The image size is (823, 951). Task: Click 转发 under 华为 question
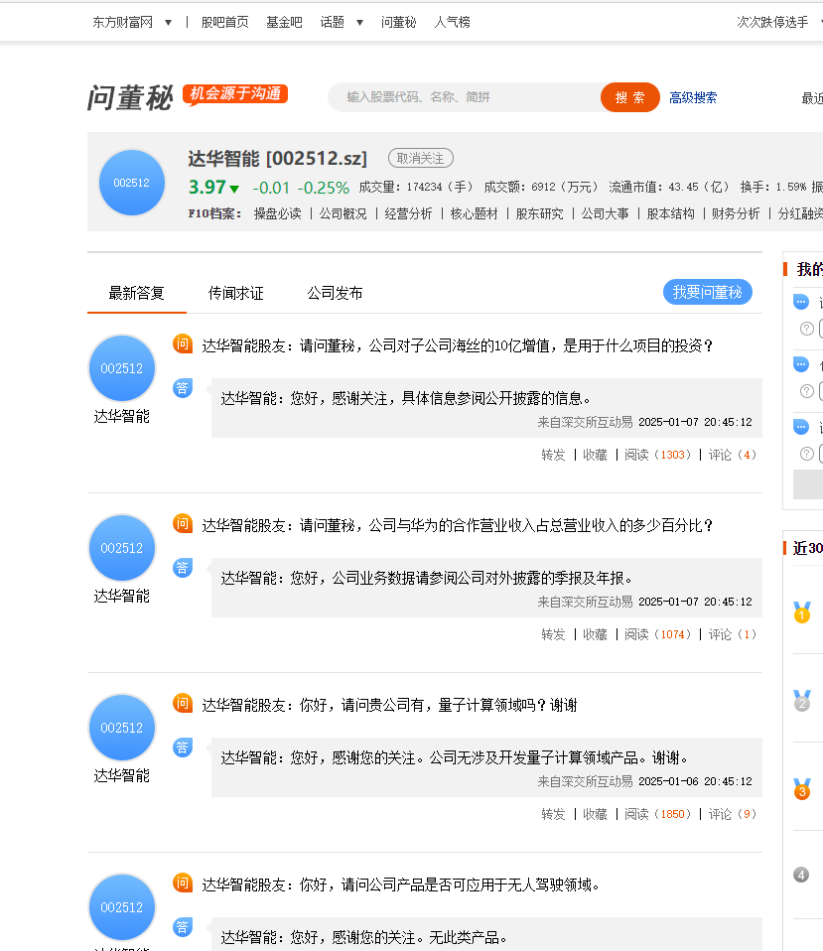point(553,634)
